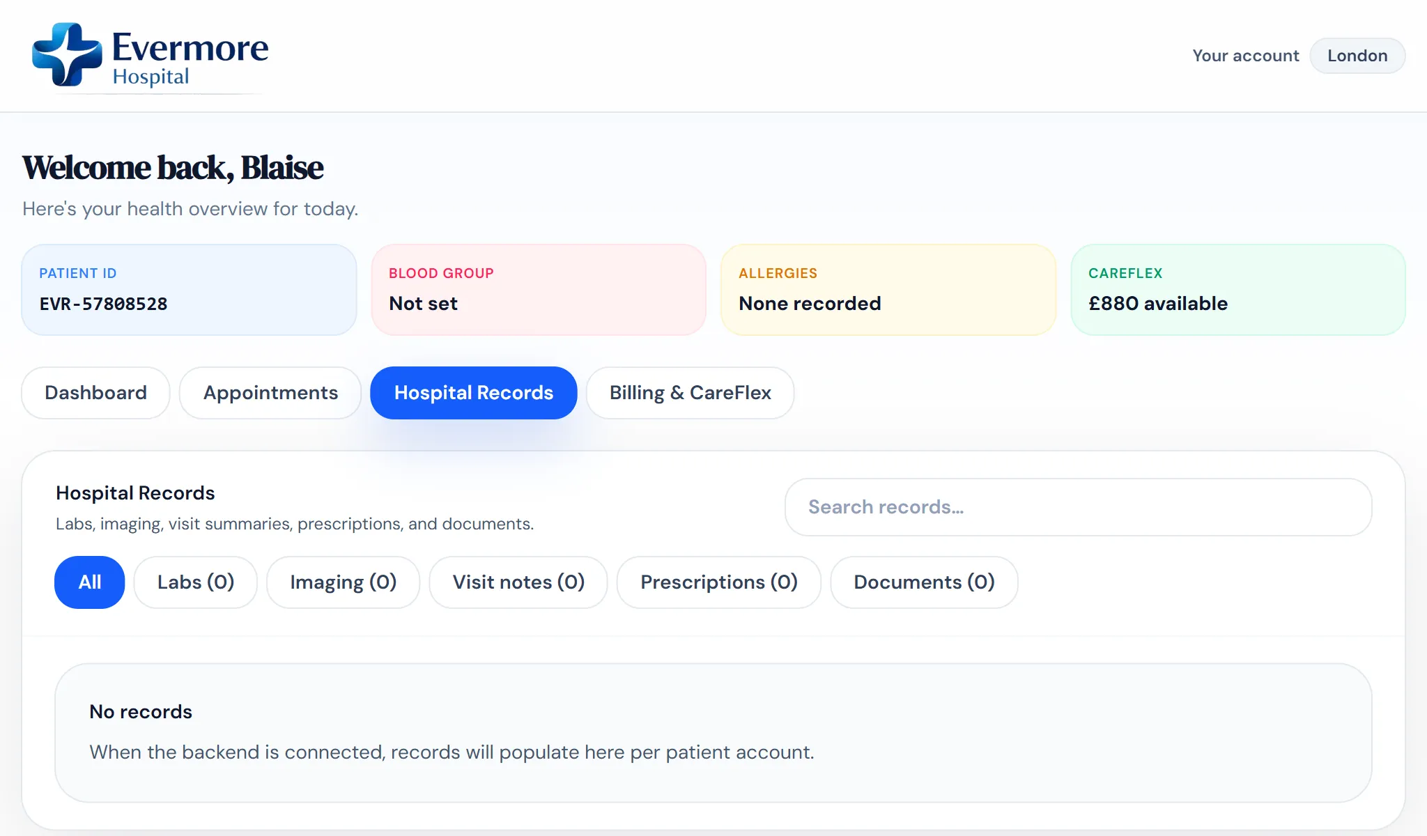Open the Appointments tab
The image size is (1427, 836).
click(x=270, y=393)
